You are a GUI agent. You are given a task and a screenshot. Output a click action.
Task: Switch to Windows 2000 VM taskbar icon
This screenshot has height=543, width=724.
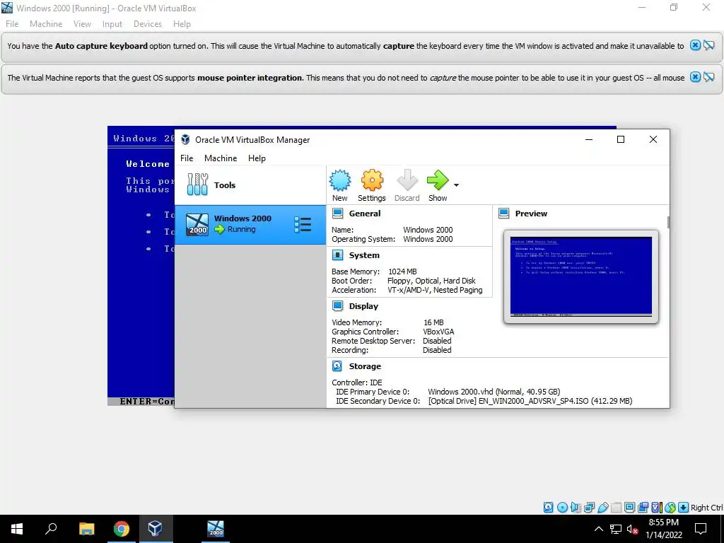click(x=216, y=529)
